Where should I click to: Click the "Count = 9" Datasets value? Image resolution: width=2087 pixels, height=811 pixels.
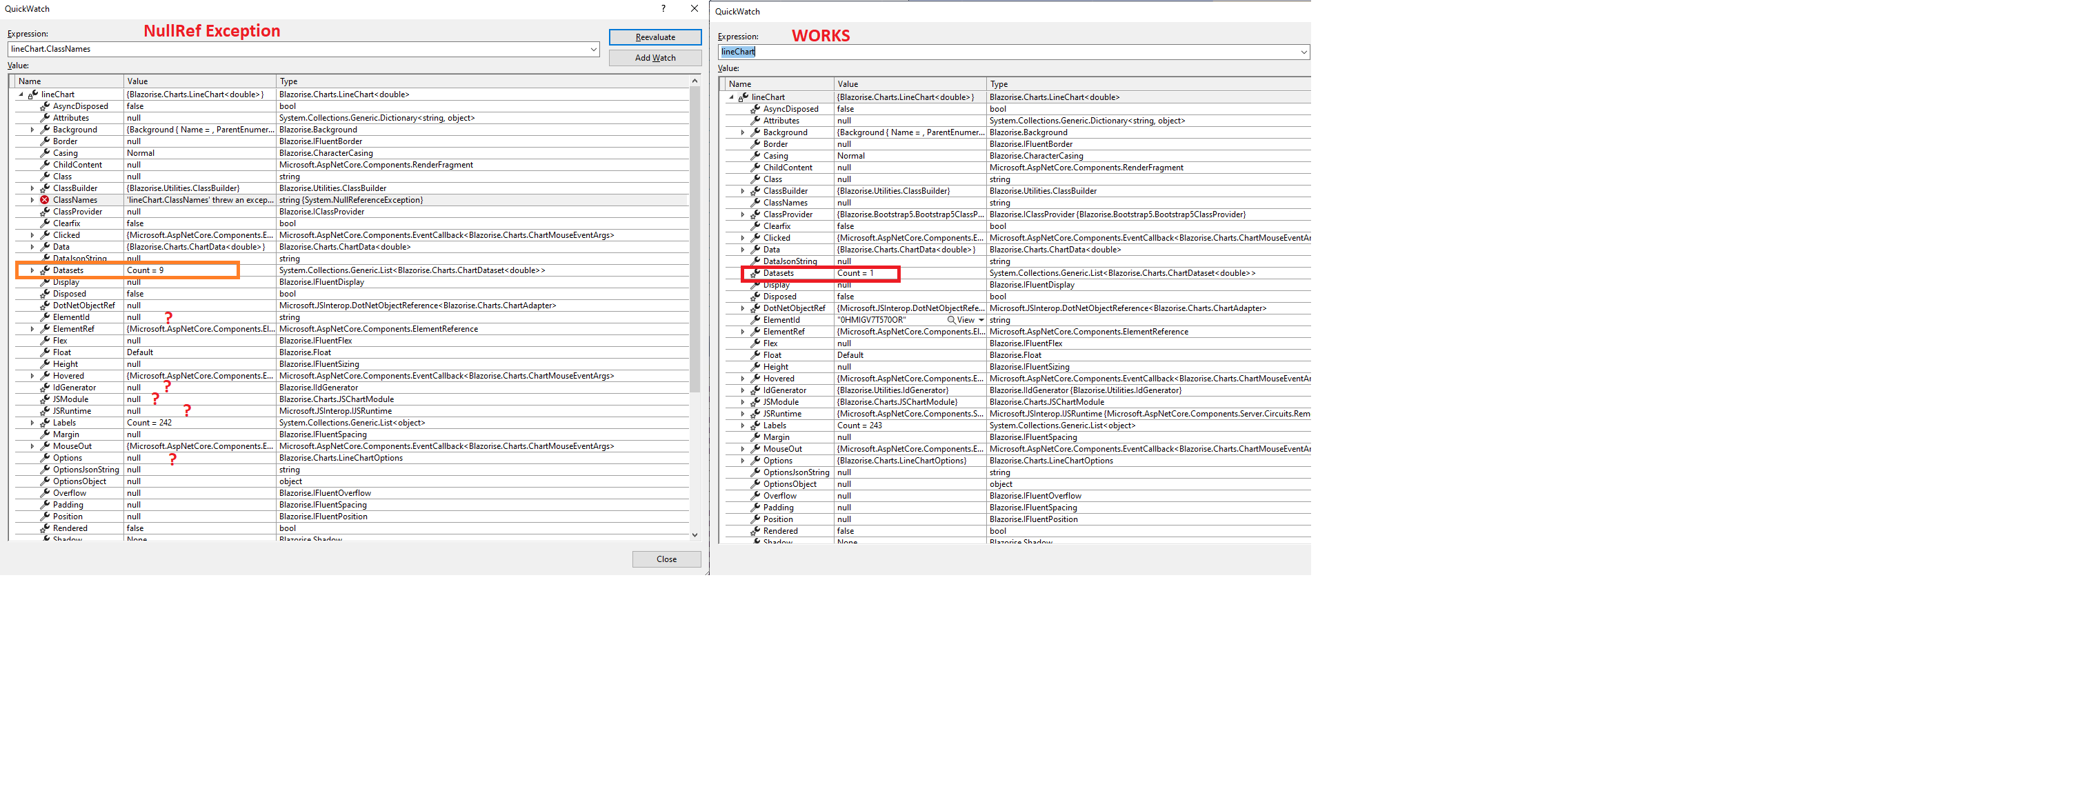click(x=145, y=270)
